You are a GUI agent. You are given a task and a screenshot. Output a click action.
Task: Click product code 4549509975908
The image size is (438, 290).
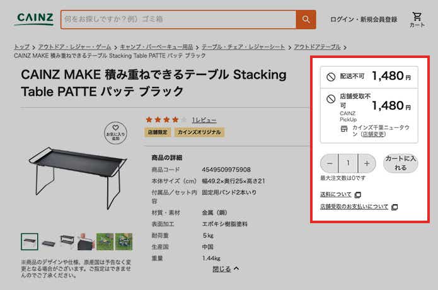(226, 170)
